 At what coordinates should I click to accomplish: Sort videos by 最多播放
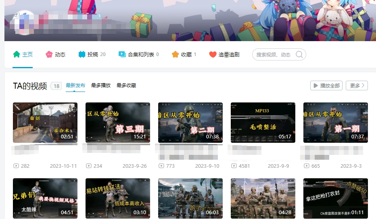point(101,86)
